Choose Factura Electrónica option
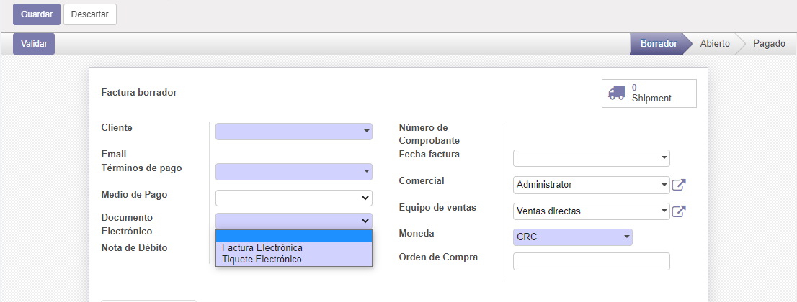This screenshot has height=302, width=797. (x=294, y=247)
